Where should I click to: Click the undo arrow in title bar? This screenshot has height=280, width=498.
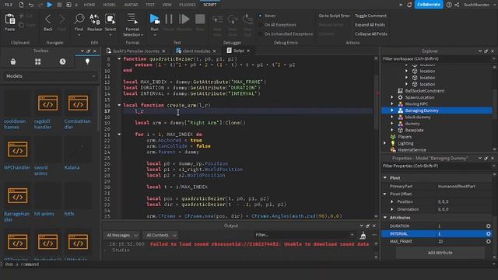(x=31, y=5)
